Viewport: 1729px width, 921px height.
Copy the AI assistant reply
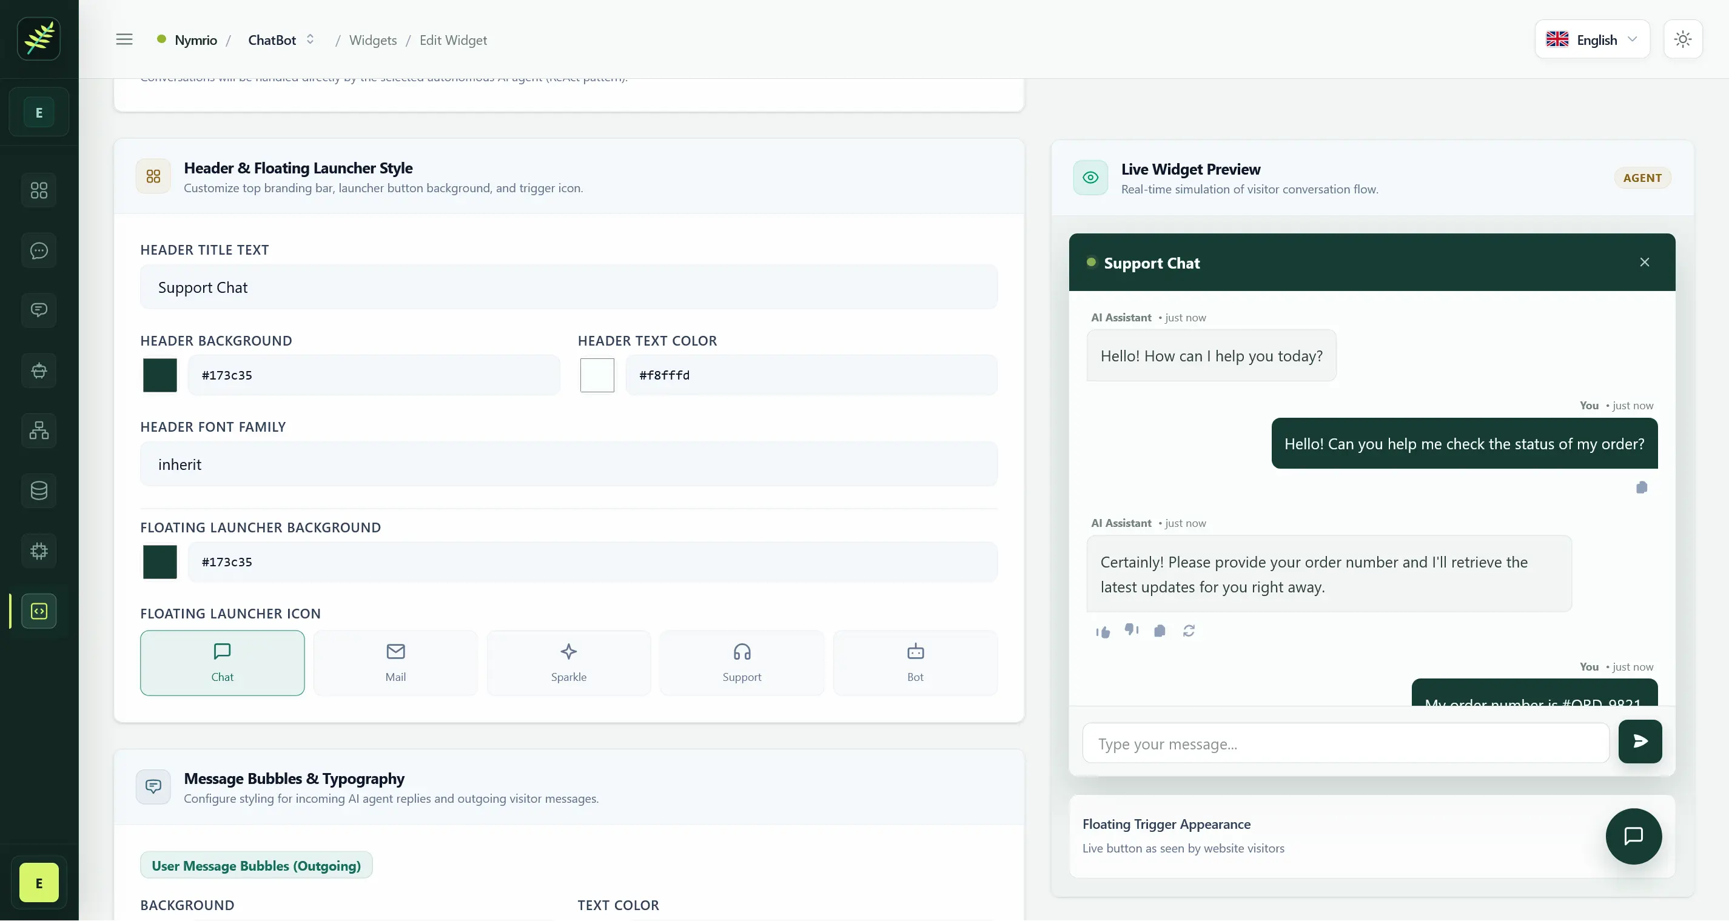pyautogui.click(x=1160, y=631)
